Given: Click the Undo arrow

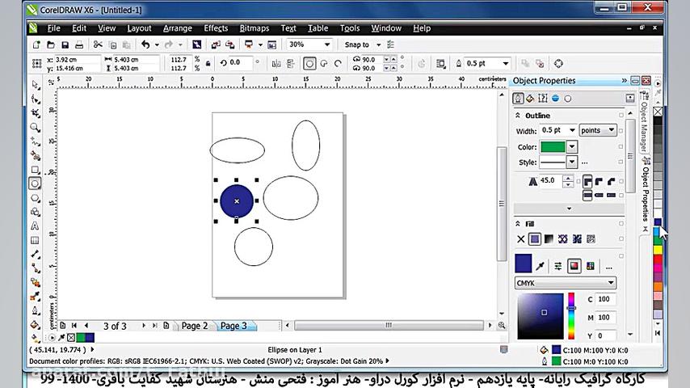Looking at the screenshot, I should [145, 44].
